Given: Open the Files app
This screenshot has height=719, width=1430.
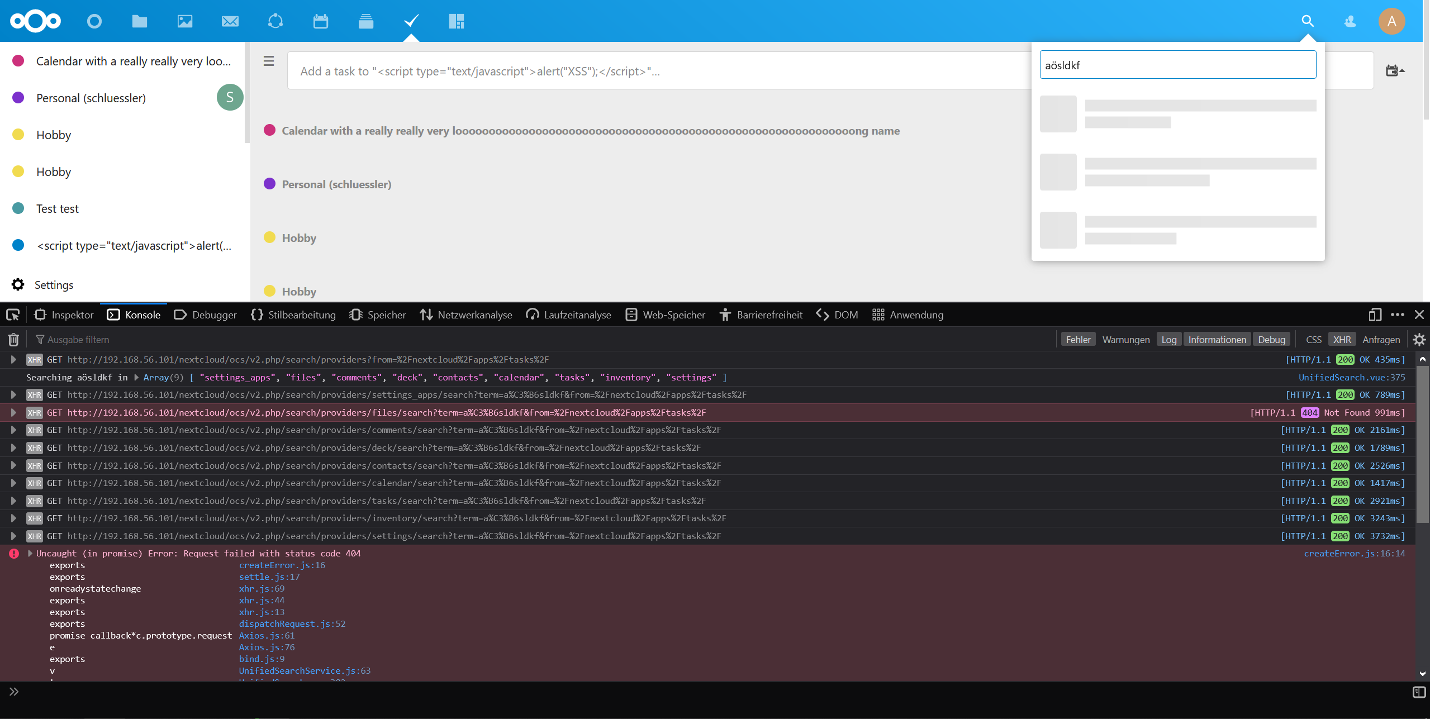Looking at the screenshot, I should [139, 21].
